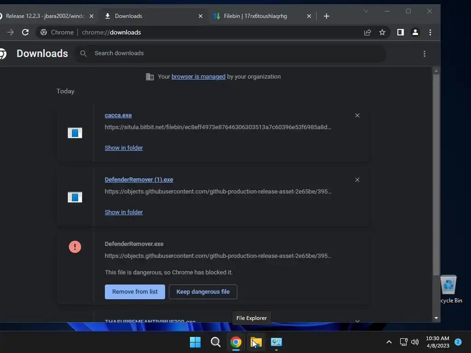Open File Explorer from the taskbar

[x=256, y=342]
